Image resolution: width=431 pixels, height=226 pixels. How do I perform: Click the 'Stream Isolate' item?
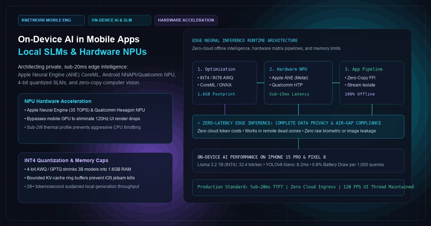(360, 85)
